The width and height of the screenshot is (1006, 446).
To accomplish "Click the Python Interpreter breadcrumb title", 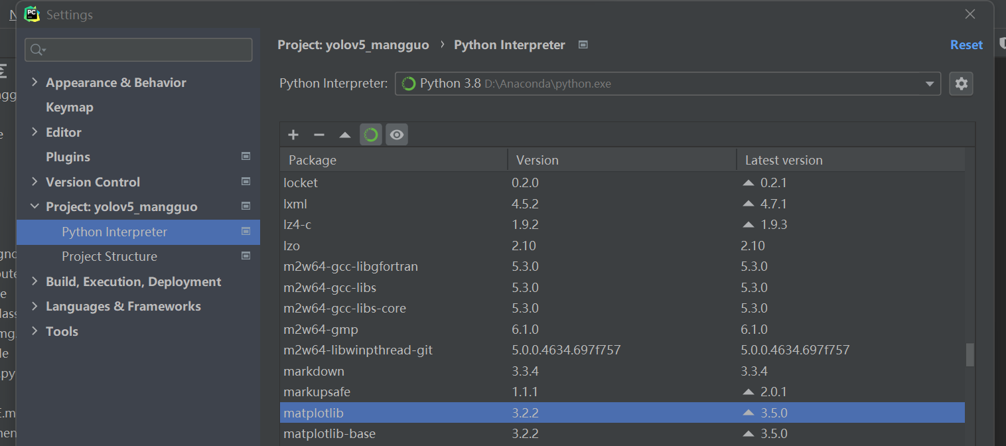I will [510, 44].
